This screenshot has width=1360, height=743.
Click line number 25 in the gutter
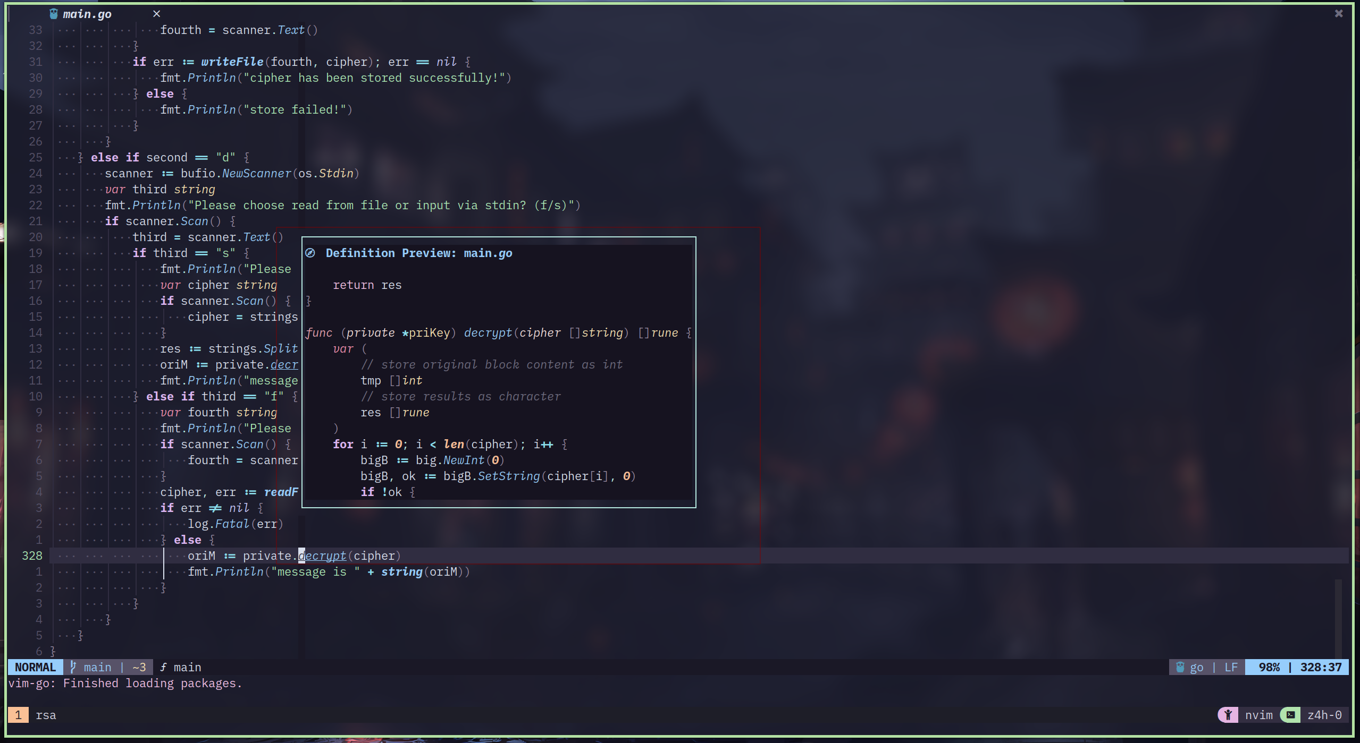[36, 157]
